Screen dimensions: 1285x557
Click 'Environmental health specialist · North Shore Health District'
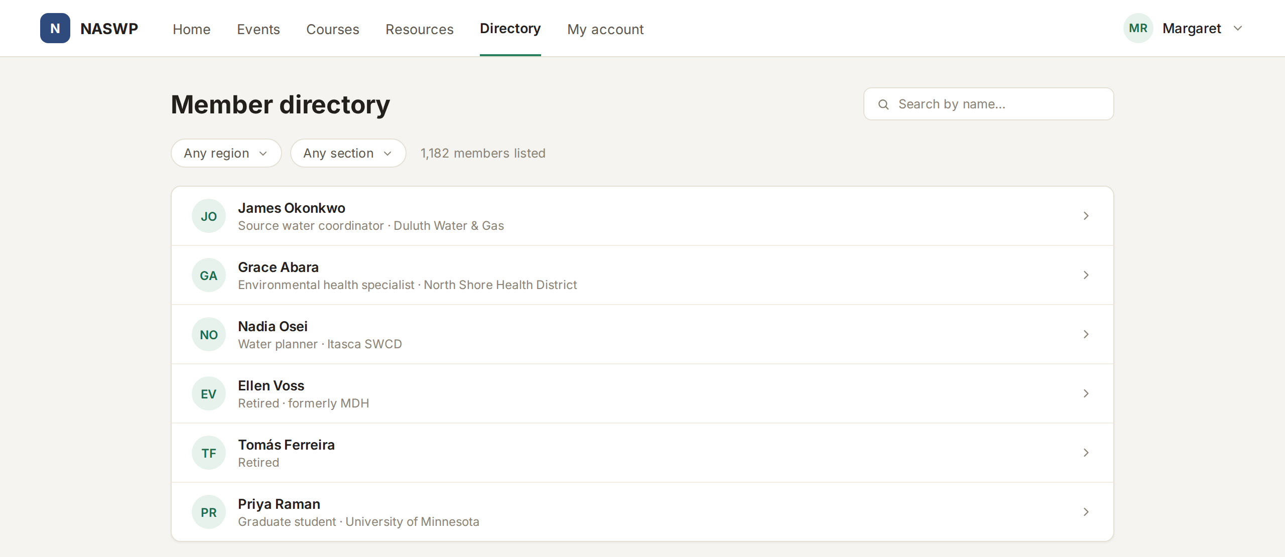(x=408, y=285)
